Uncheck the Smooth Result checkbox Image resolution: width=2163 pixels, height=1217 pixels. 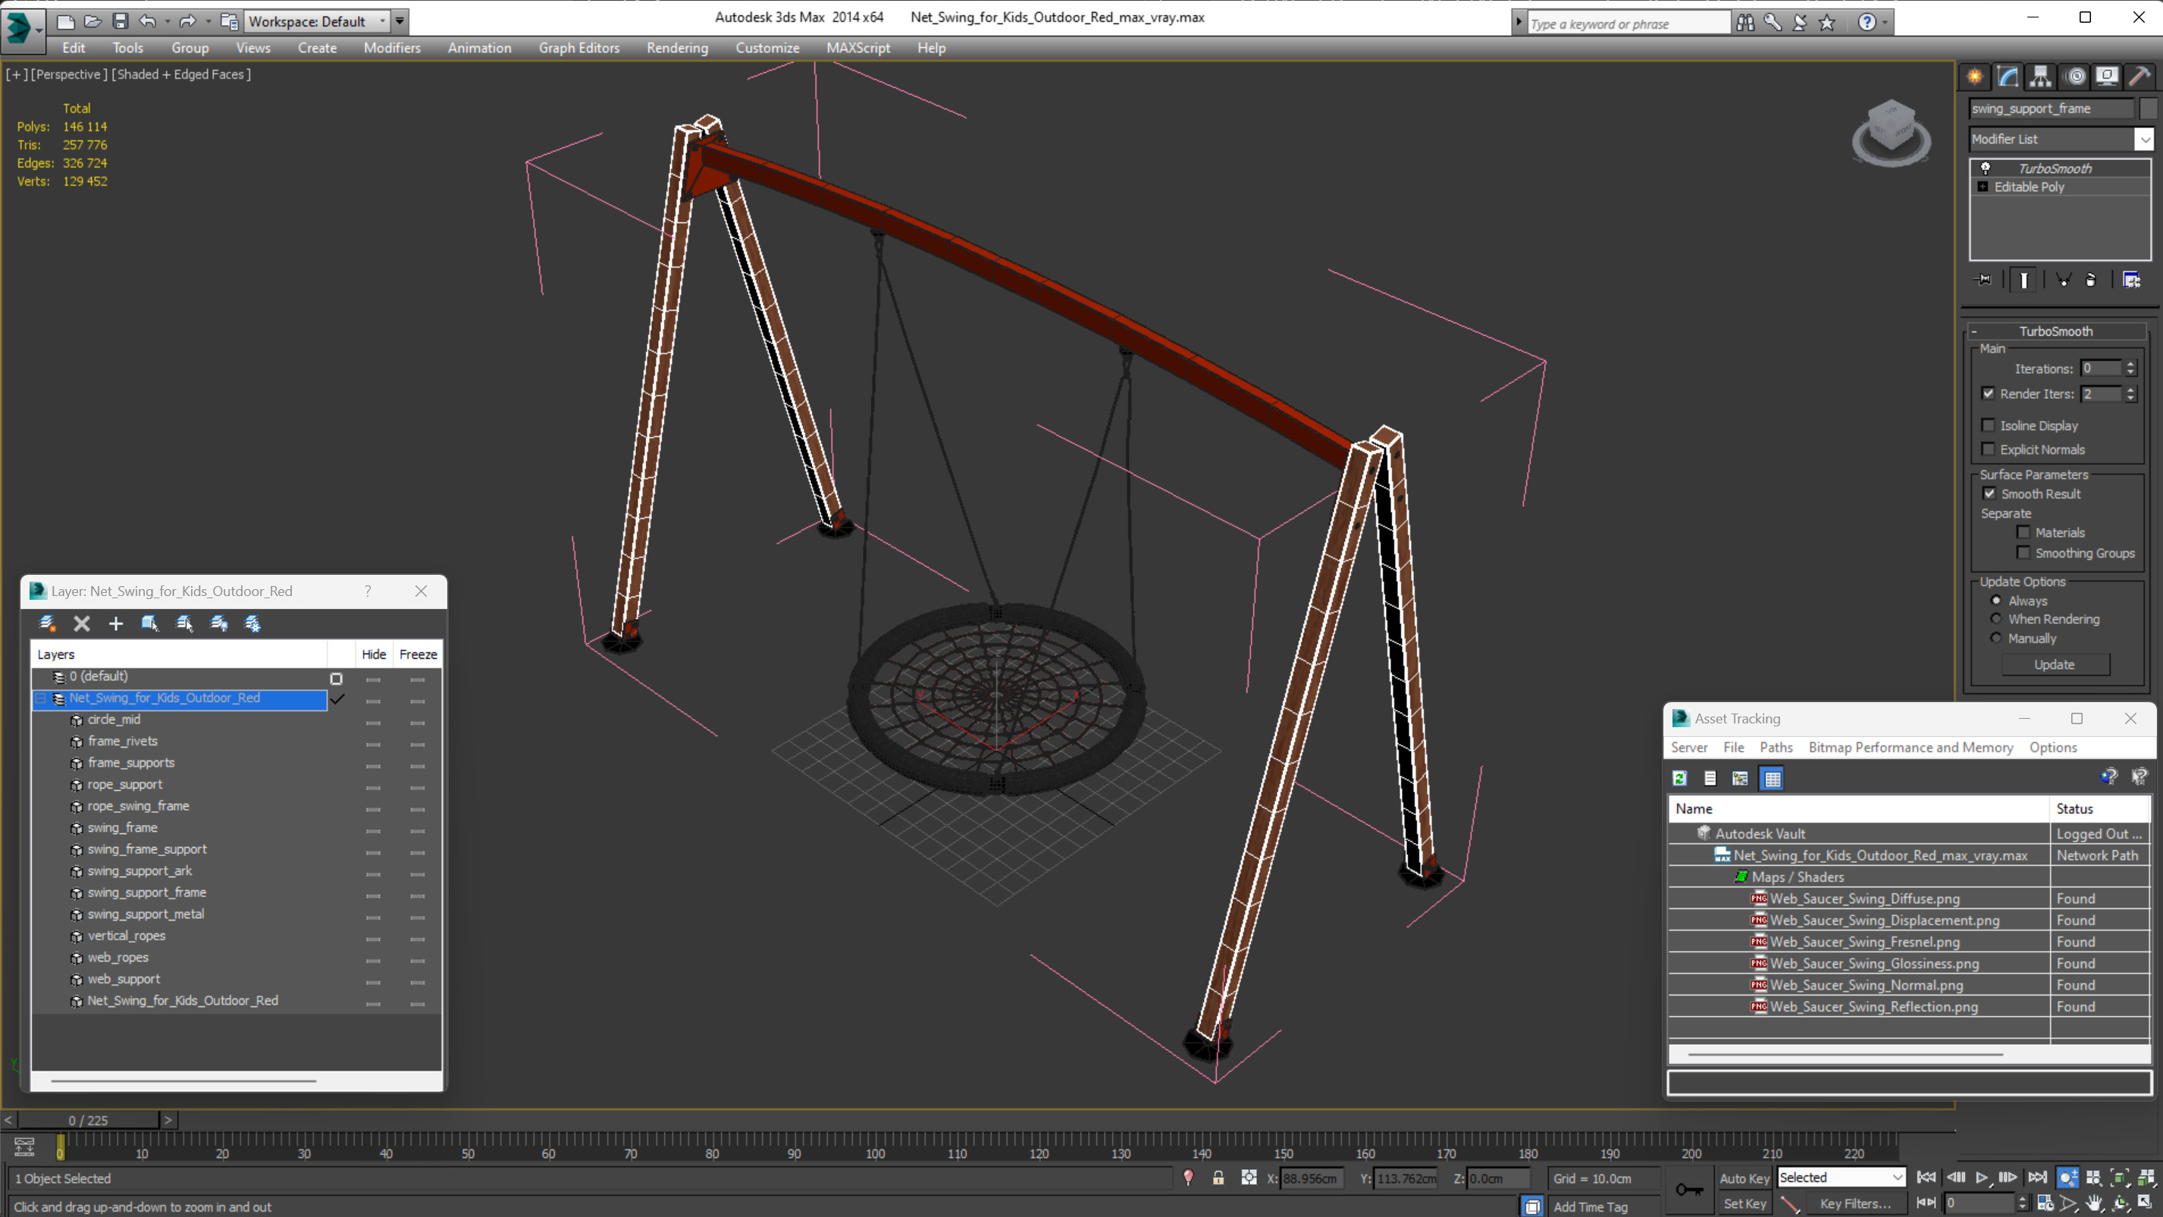tap(1989, 494)
